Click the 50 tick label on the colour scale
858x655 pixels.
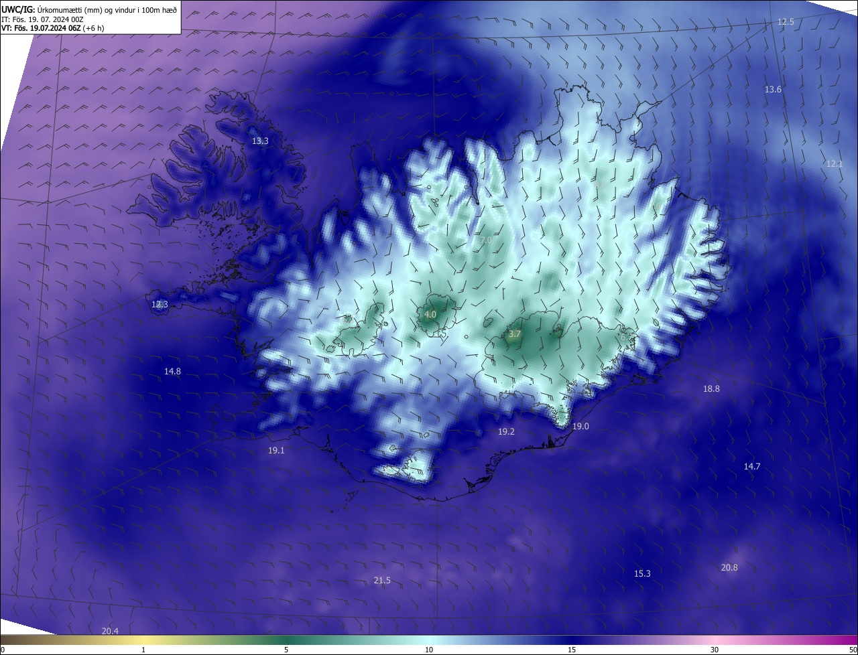pyautogui.click(x=853, y=650)
